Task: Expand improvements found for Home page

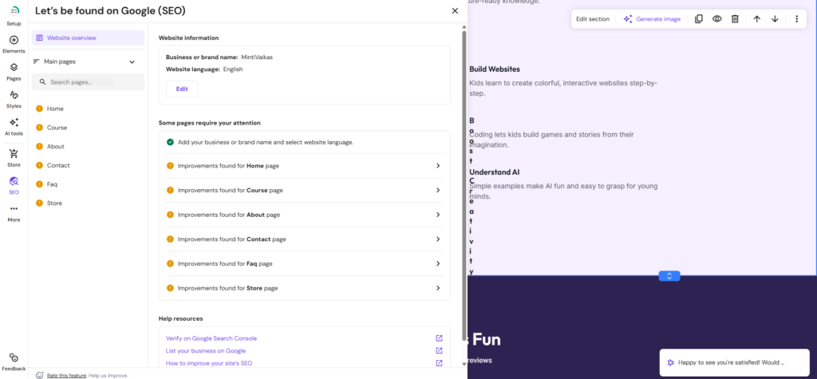Action: pyautogui.click(x=303, y=166)
